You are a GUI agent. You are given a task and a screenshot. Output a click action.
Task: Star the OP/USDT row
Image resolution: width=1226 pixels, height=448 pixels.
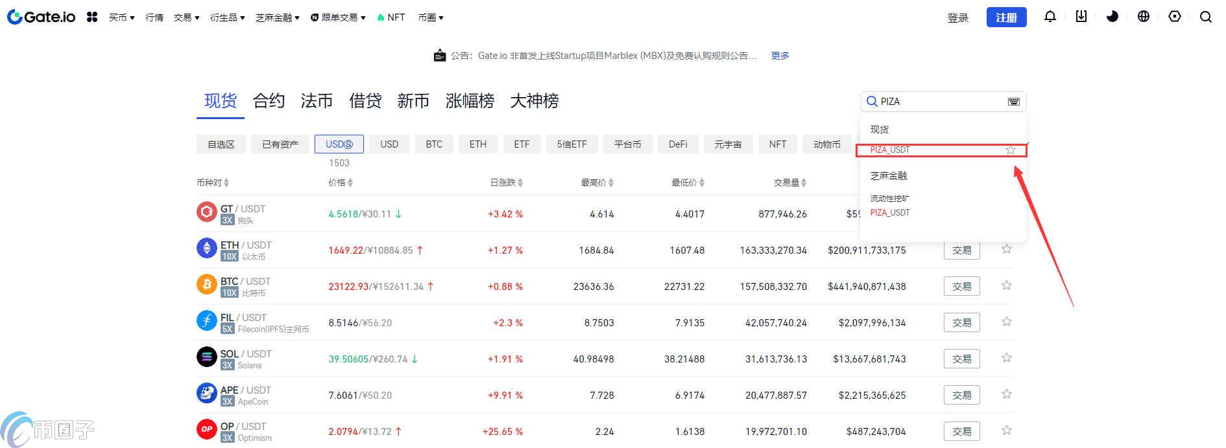(1006, 431)
